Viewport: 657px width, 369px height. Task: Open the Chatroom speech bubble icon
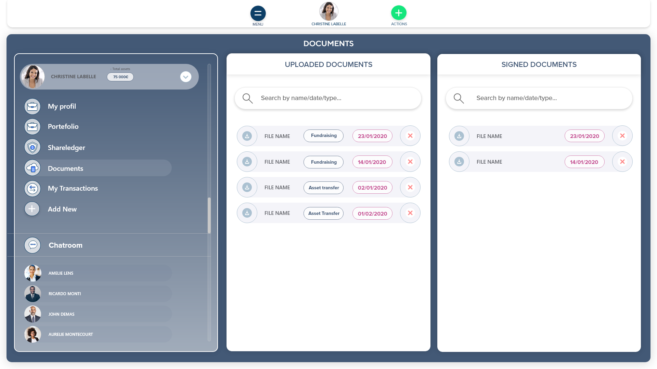click(x=33, y=245)
